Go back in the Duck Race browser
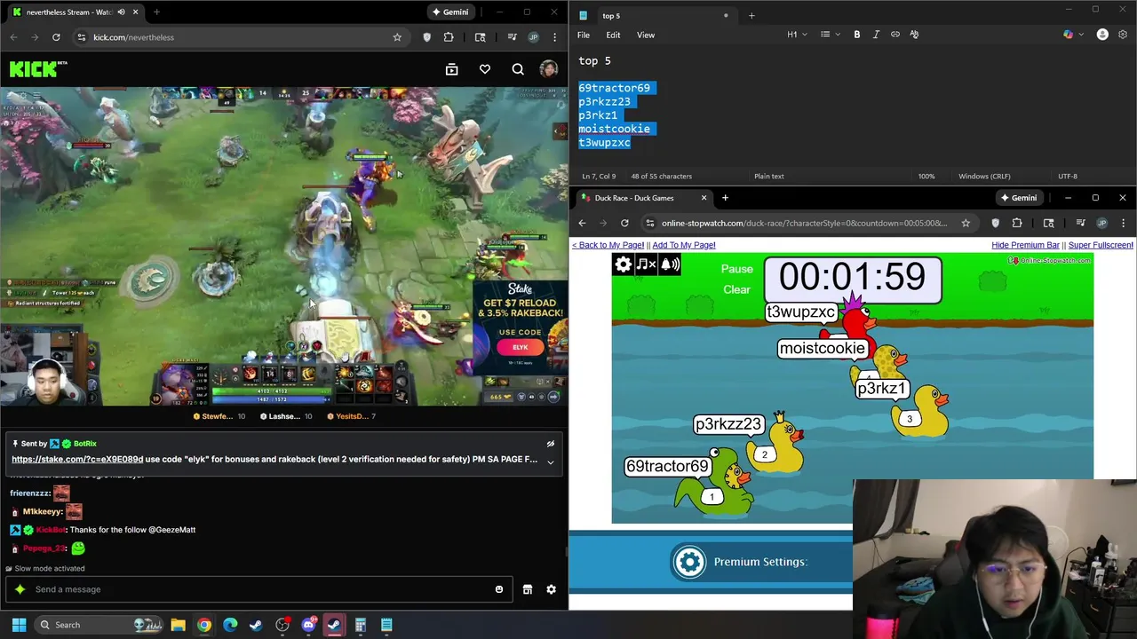1137x639 pixels. (582, 224)
